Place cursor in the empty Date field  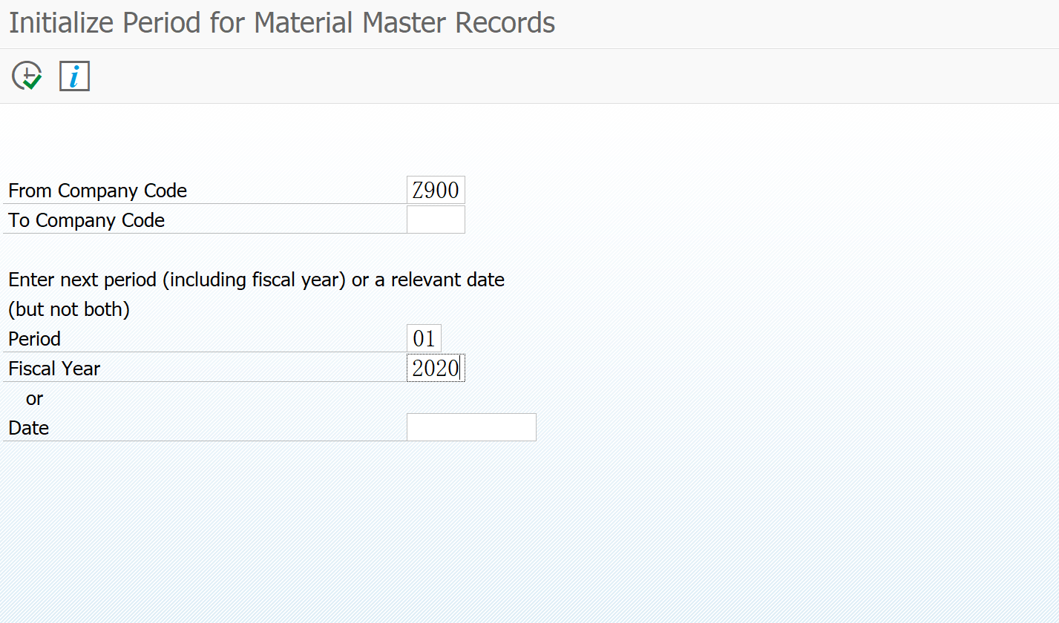click(471, 426)
